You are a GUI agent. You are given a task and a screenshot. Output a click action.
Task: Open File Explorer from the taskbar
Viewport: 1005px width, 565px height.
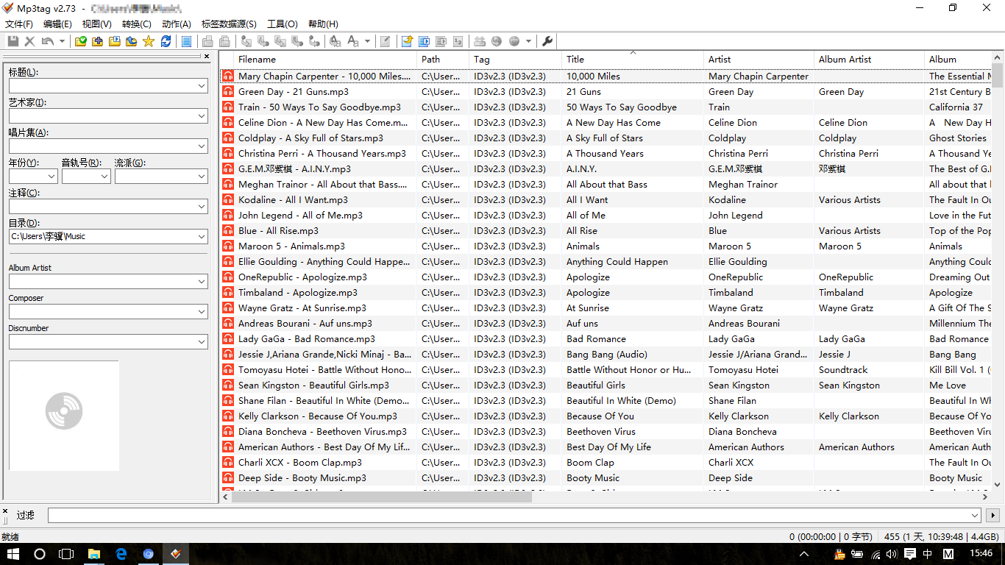(x=94, y=554)
